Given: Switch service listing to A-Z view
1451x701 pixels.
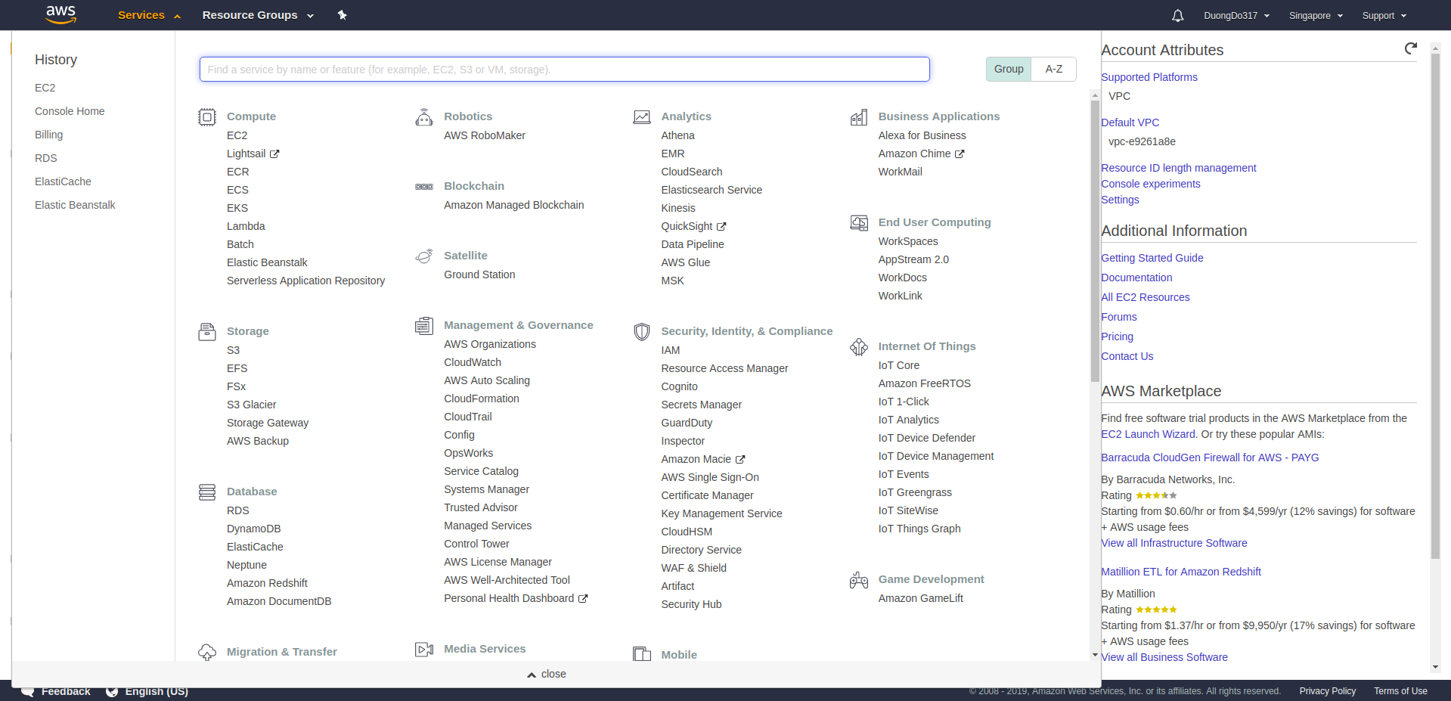Looking at the screenshot, I should click(1053, 69).
